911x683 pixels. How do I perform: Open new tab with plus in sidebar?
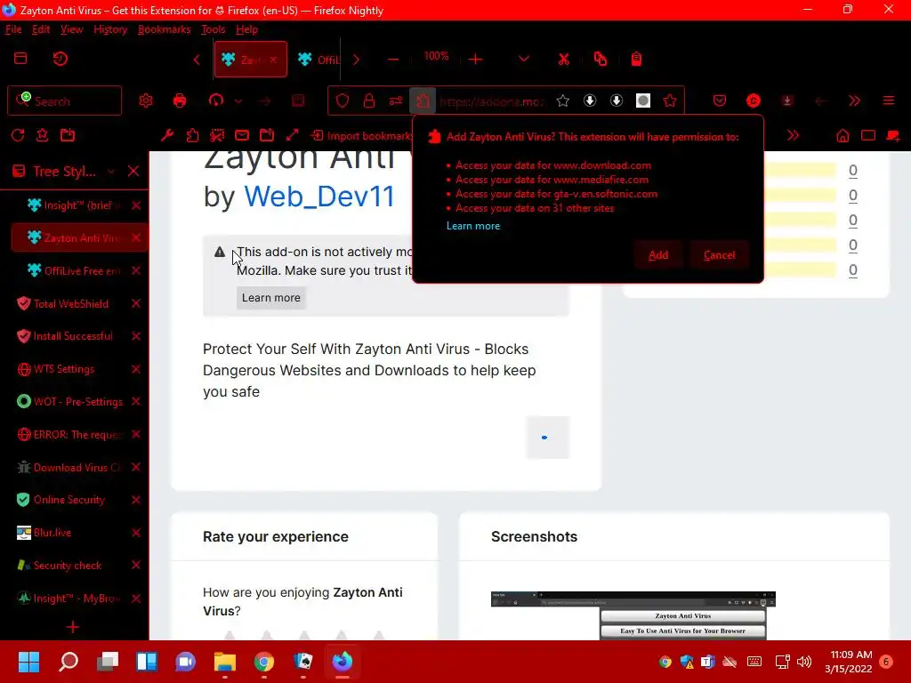point(73,627)
